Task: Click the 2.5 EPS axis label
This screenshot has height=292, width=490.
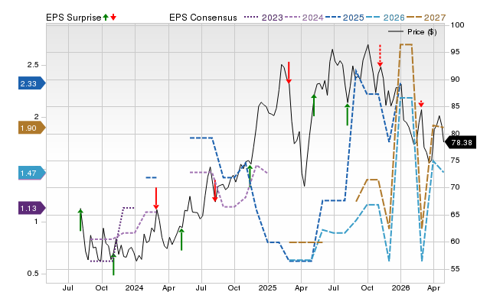Action: click(33, 65)
